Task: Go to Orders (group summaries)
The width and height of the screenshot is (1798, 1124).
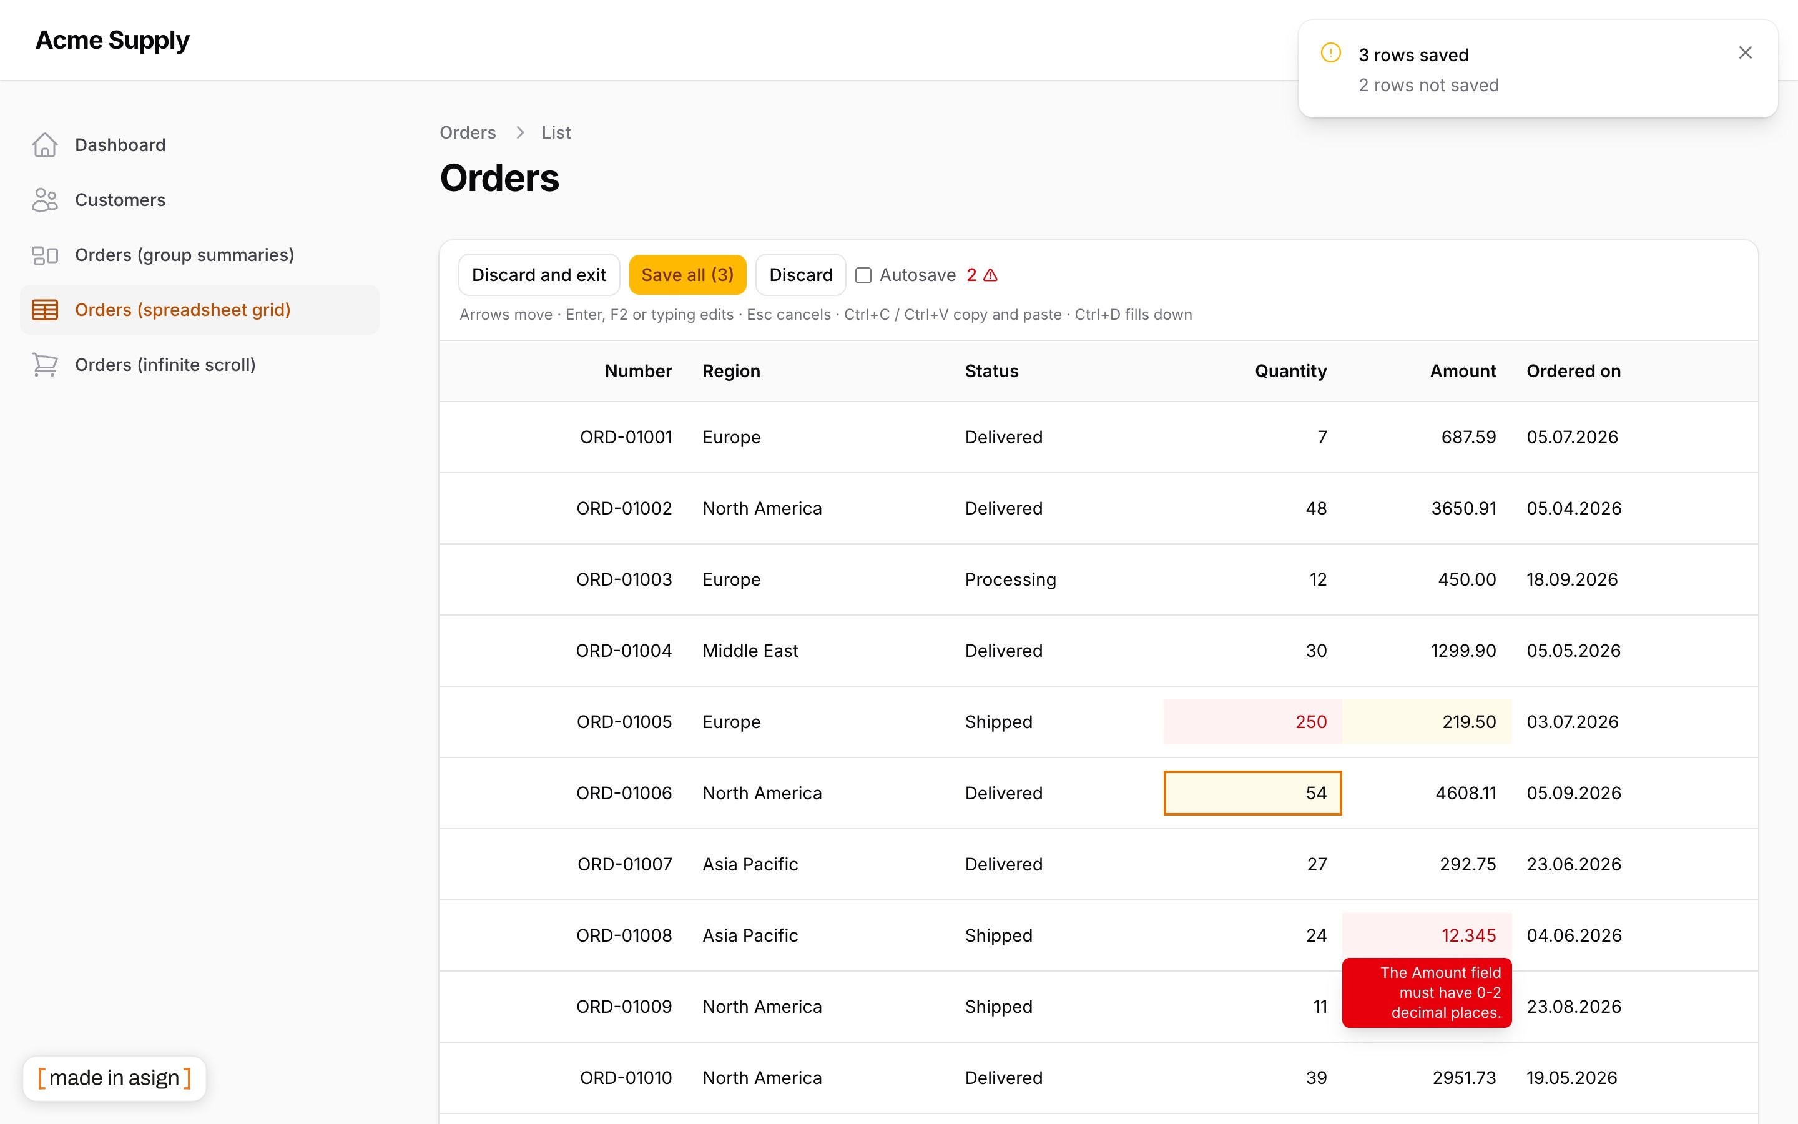Action: pos(199,255)
